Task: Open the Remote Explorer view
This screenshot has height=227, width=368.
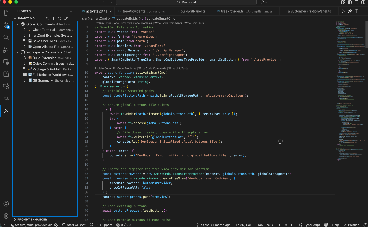Action: coord(6,62)
